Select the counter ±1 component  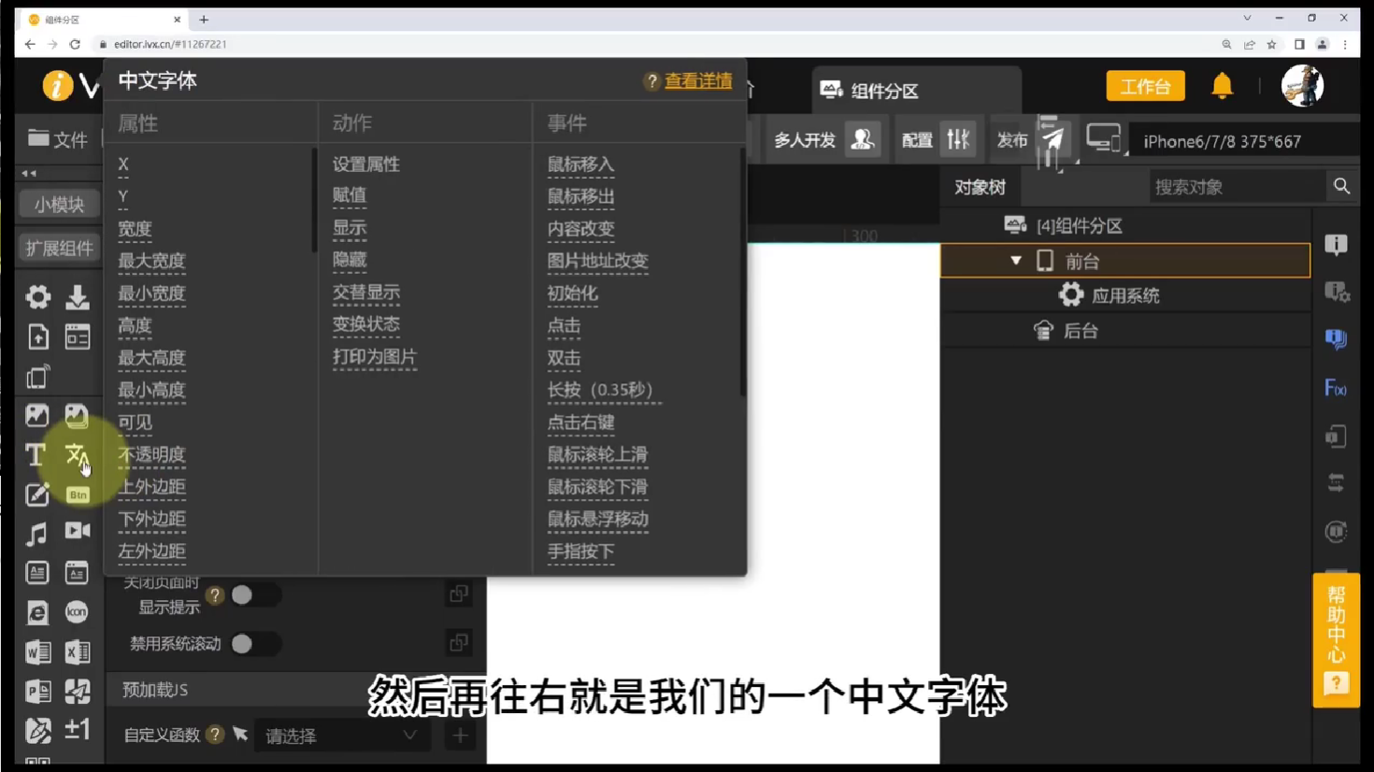pos(78,729)
